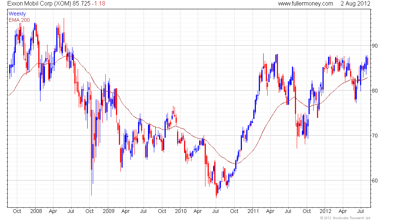
Task: Select the Weekly legend label
Action: 17,14
